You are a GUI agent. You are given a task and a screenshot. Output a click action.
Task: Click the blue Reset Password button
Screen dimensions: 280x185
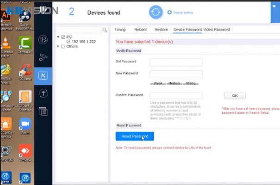[x=135, y=136]
